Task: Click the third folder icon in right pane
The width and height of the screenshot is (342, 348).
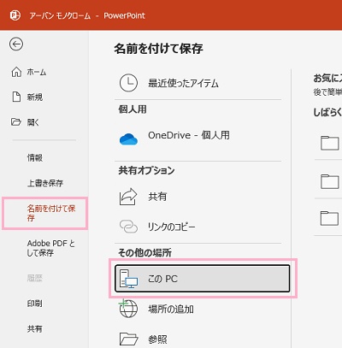Action: point(330,218)
